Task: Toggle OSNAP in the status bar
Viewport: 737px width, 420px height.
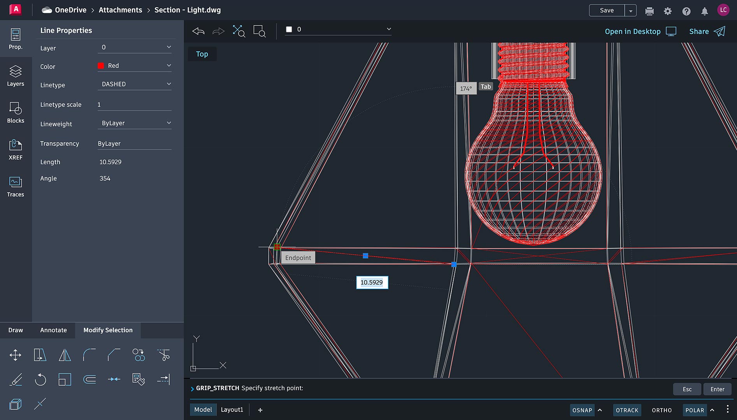Action: (x=582, y=410)
